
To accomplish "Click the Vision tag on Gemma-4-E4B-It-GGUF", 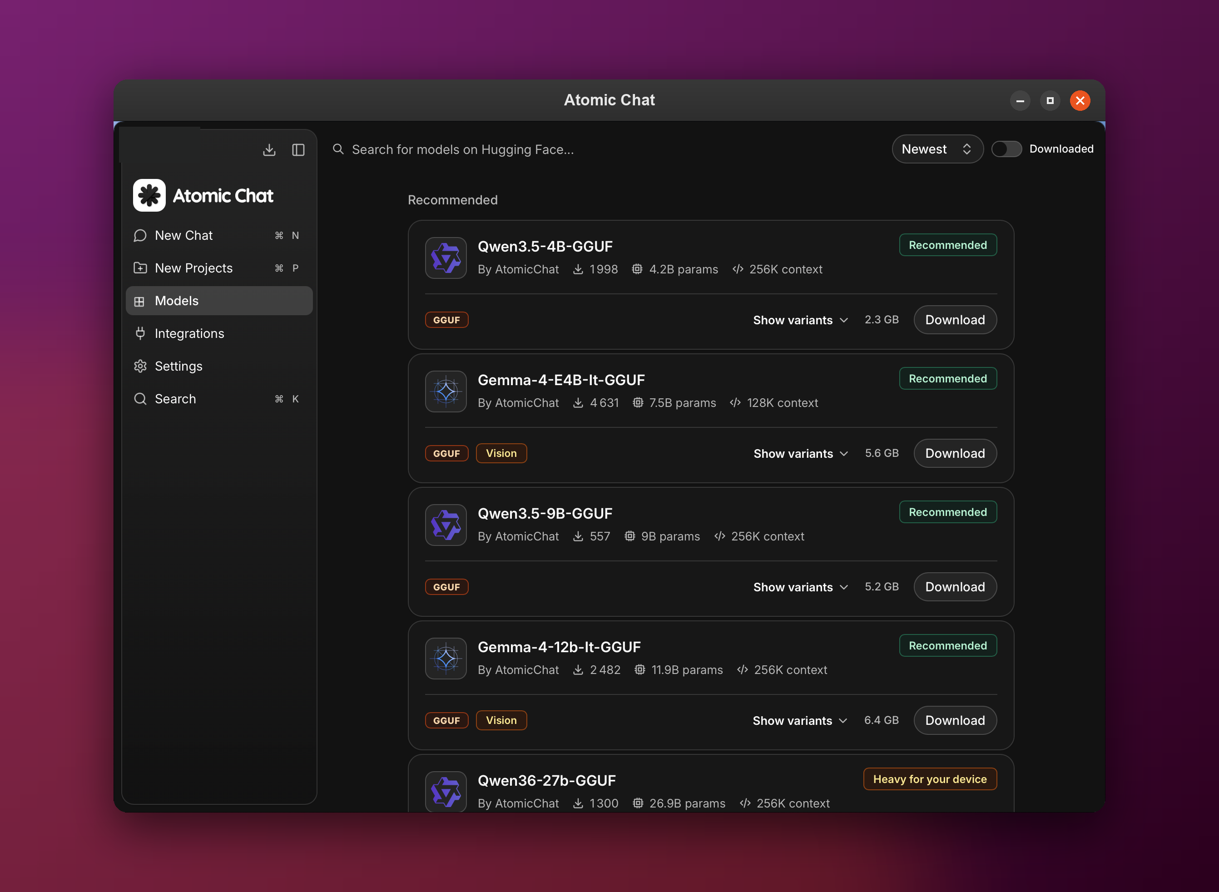I will 501,454.
